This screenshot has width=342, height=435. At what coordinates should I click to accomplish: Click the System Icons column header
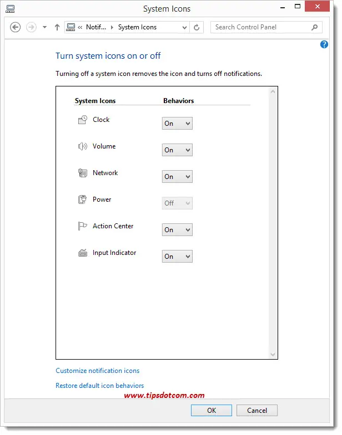(95, 101)
